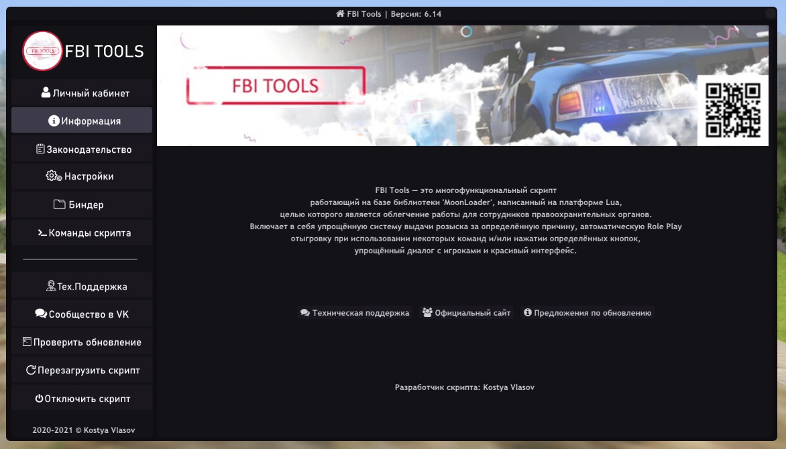786x449 pixels.
Task: Click the people icon on Официальный сайт
Action: pyautogui.click(x=427, y=313)
